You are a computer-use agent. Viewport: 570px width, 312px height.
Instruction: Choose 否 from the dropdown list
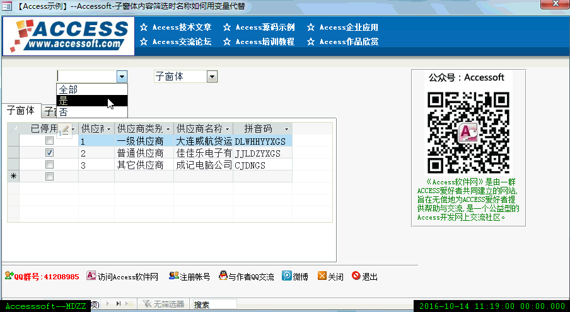[92, 112]
